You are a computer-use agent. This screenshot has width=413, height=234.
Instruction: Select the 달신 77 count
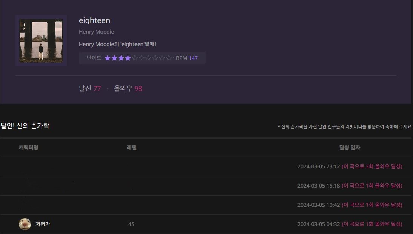click(90, 88)
